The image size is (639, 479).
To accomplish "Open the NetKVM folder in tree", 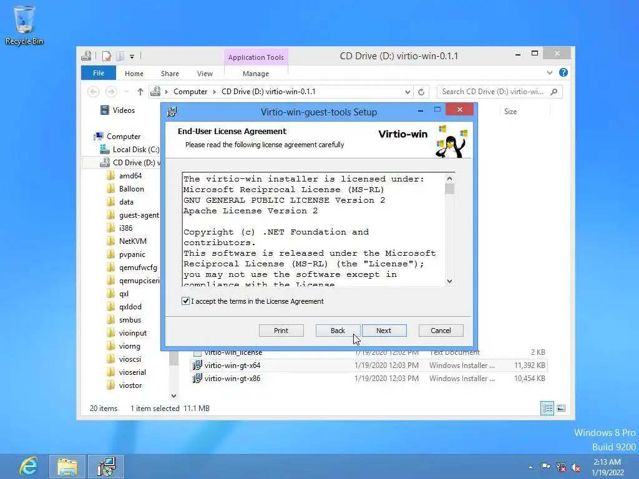I will click(126, 241).
